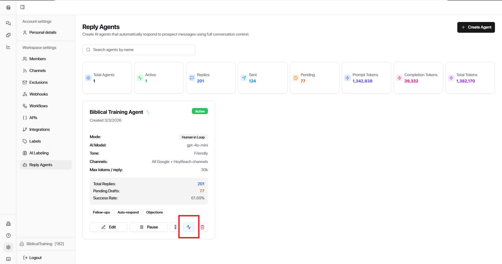Image resolution: width=502 pixels, height=264 pixels.
Task: Select Integrations in workspace settings
Action: (39, 130)
